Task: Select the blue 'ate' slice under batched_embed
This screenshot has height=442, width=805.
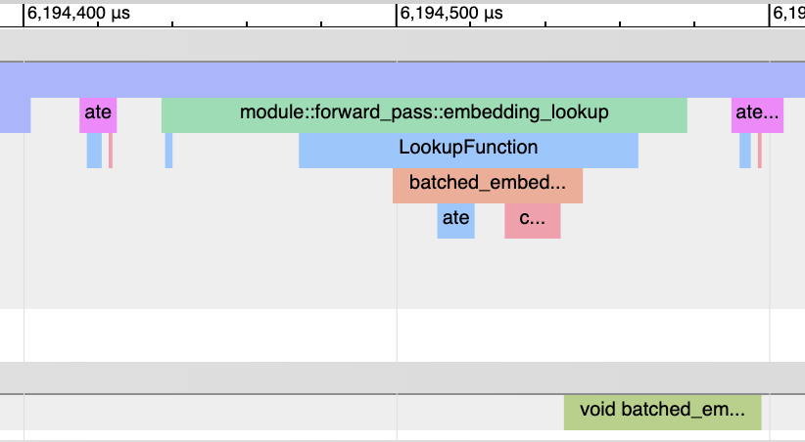Action: 455,219
